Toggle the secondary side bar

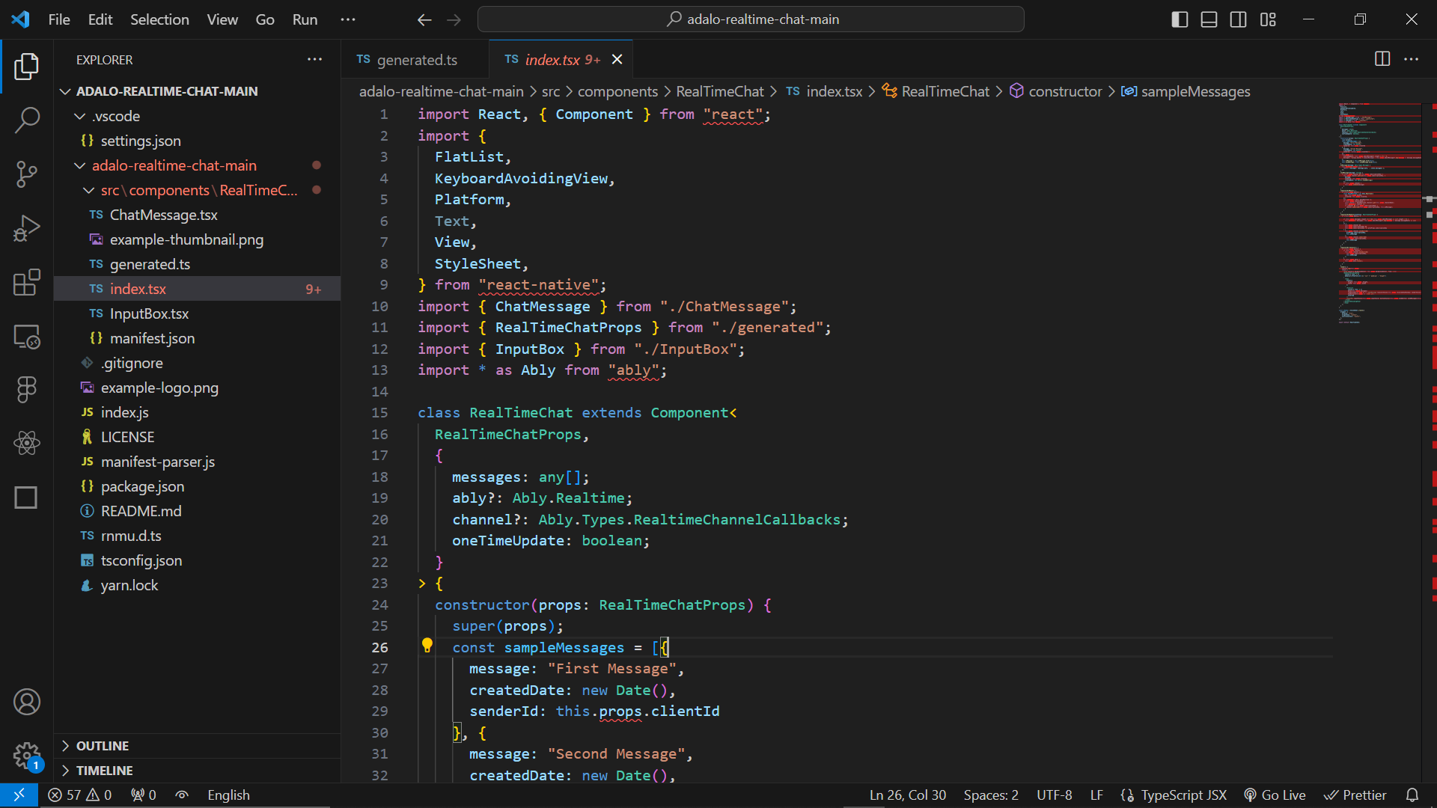pyautogui.click(x=1238, y=19)
